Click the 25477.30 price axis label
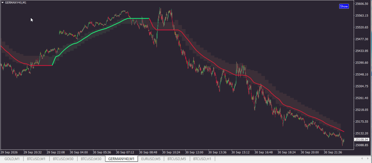The image size is (372, 163). point(362,39)
